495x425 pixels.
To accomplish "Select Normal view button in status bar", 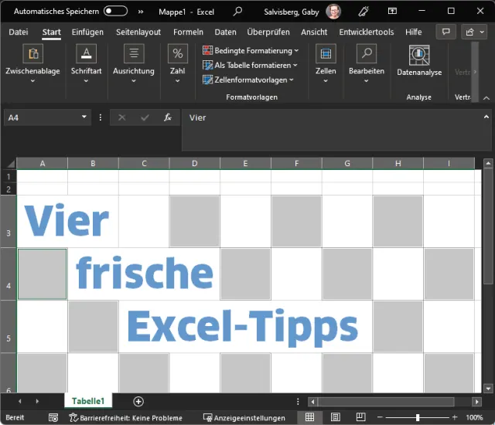I will [309, 417].
